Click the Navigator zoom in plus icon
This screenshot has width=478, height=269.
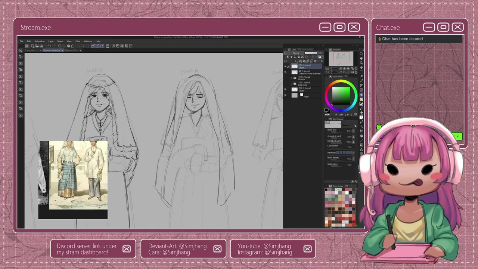344,69
